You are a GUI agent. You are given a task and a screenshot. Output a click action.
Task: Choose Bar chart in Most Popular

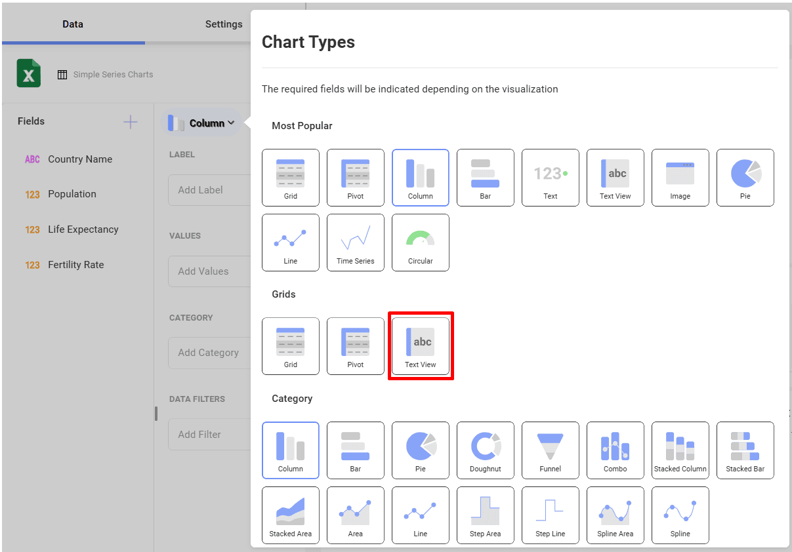pos(486,178)
